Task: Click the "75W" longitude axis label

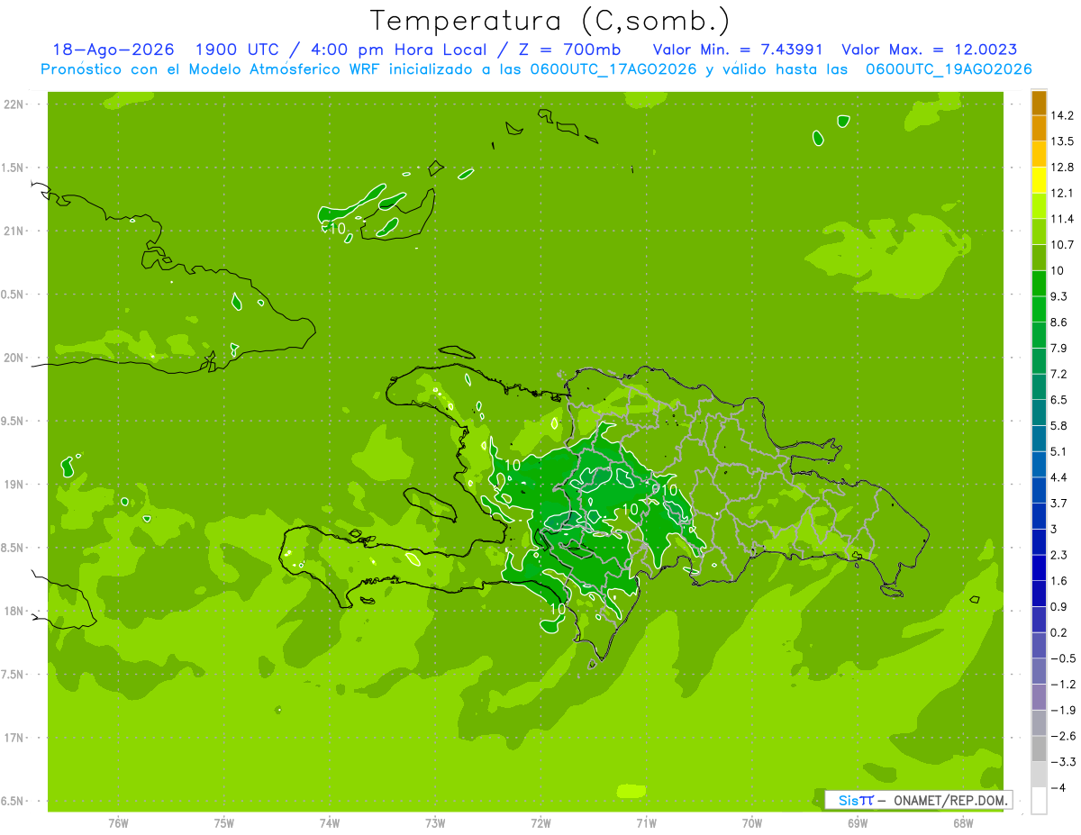Action: (x=224, y=823)
